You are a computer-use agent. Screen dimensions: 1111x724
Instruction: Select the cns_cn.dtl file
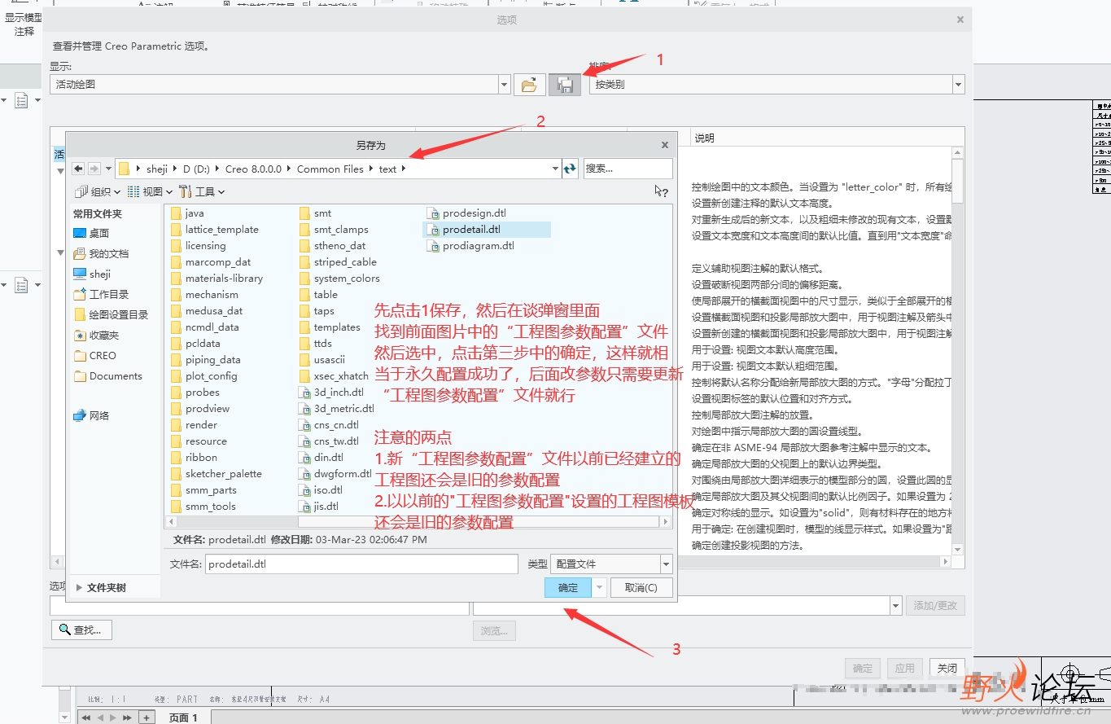click(329, 425)
